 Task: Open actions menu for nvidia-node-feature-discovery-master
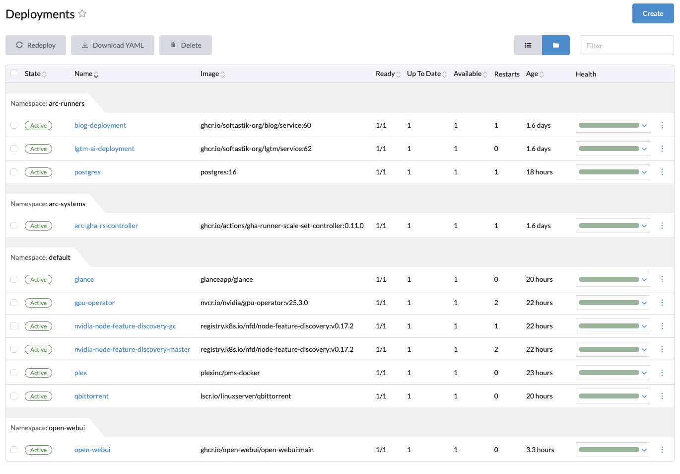[x=662, y=349]
